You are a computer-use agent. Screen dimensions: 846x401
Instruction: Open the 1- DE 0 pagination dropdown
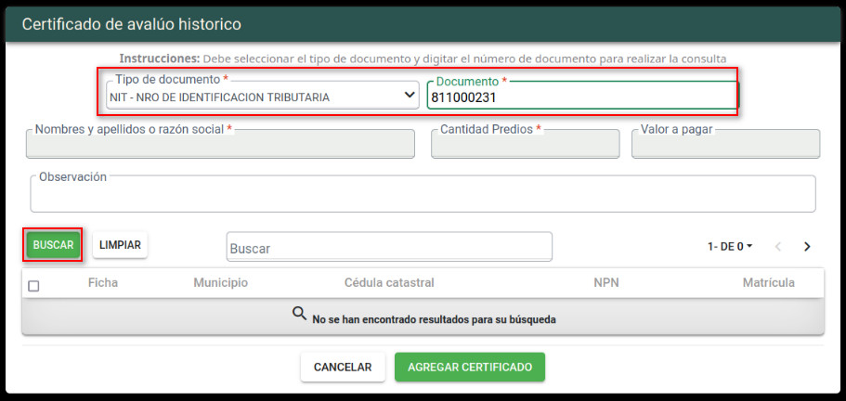tap(730, 246)
